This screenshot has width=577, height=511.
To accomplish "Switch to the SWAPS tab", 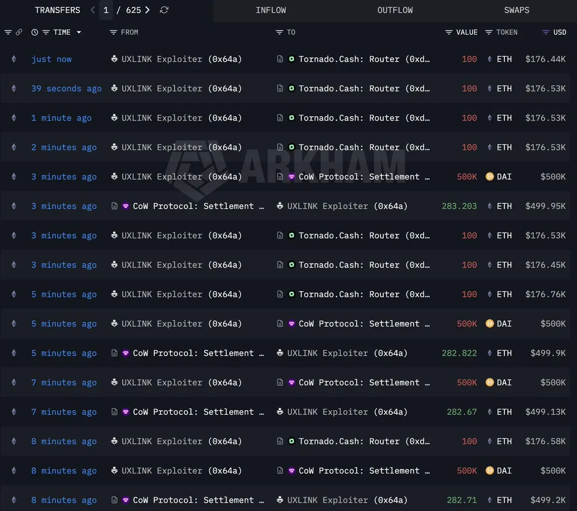I will coord(516,10).
